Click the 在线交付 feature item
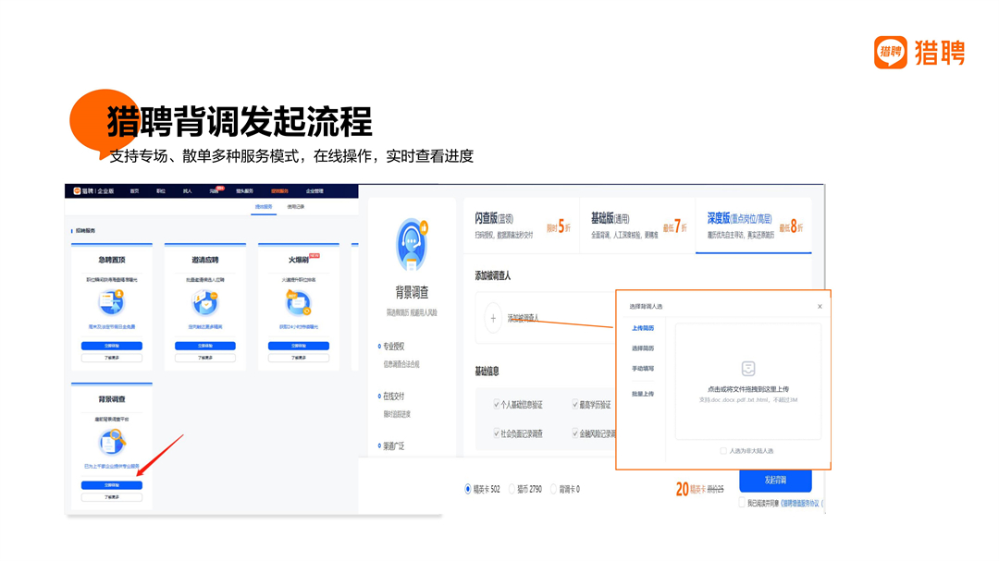The image size is (999, 561). tap(391, 396)
